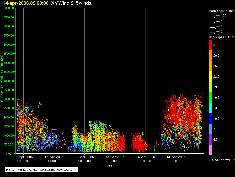Click the '14-Apr-2006 6:00:00' time label
This screenshot has height=177, width=235.
(176, 159)
